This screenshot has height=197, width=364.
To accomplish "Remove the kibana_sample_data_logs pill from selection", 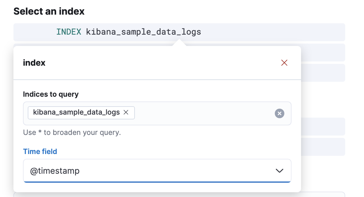I will click(126, 113).
